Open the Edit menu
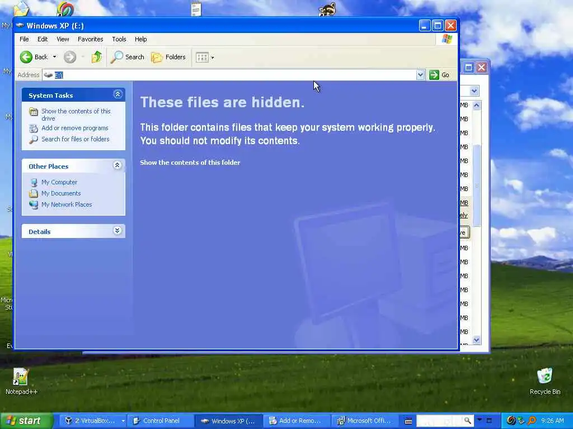This screenshot has height=429, width=573. [x=43, y=39]
